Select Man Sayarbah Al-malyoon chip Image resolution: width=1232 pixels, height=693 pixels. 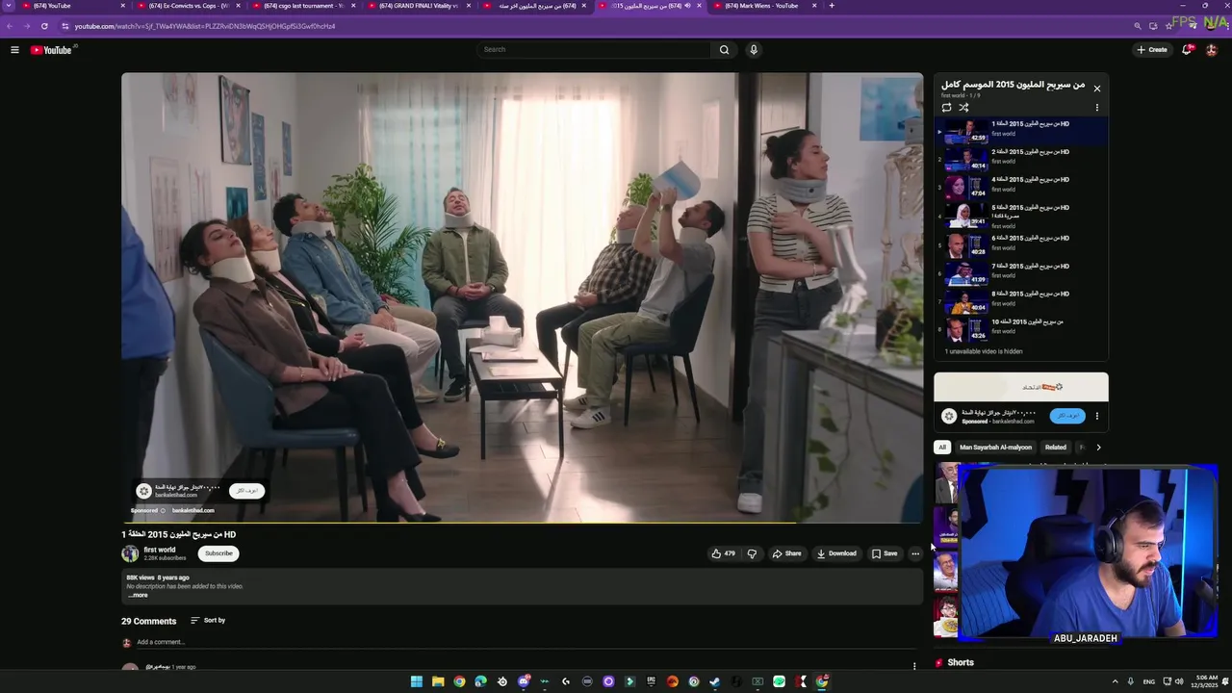(x=995, y=447)
